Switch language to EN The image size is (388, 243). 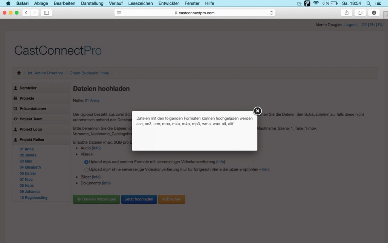pos(372,25)
